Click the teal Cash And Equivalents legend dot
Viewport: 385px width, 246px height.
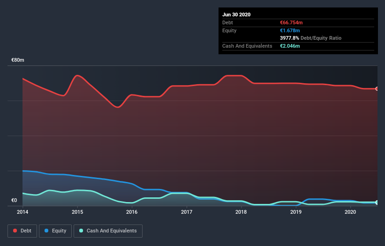pos(81,231)
